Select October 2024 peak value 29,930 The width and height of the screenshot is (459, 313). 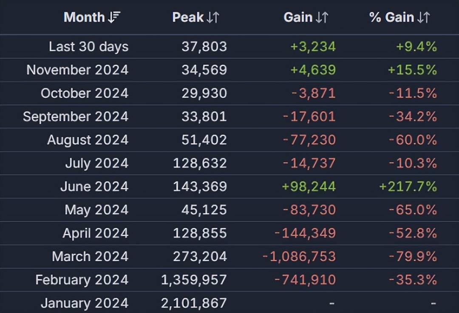(204, 94)
